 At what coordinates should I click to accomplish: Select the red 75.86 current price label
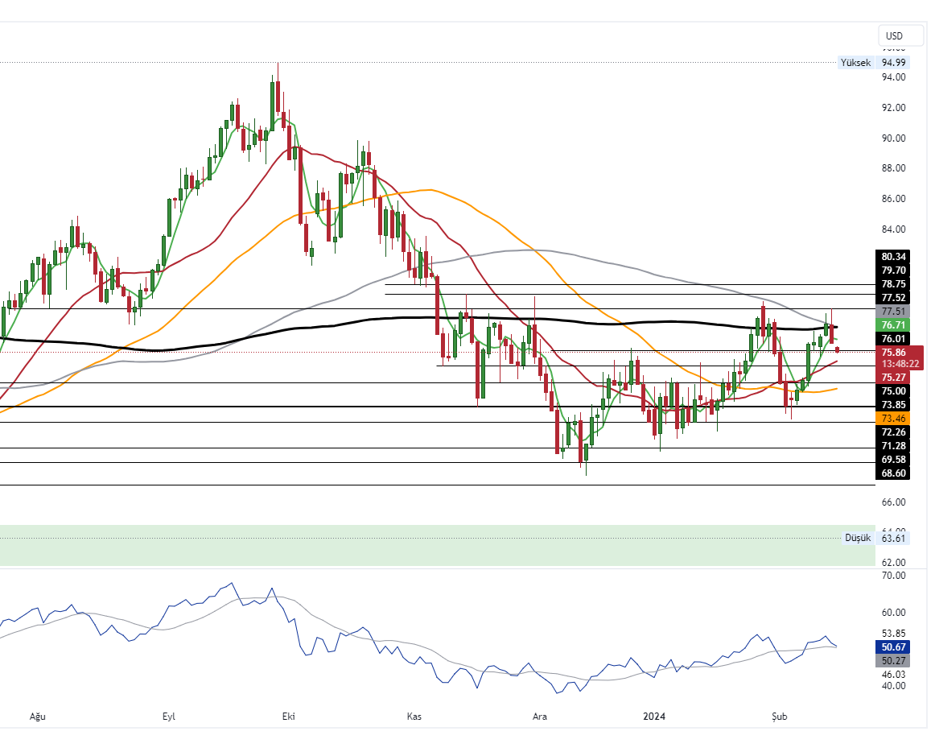pyautogui.click(x=895, y=352)
